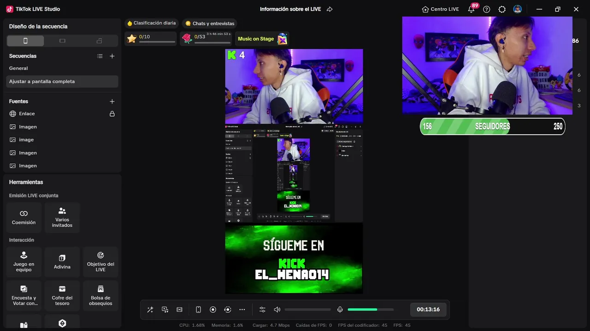The height and width of the screenshot is (331, 590).
Task: Open the Chats y entrevistas tab
Action: click(x=210, y=23)
